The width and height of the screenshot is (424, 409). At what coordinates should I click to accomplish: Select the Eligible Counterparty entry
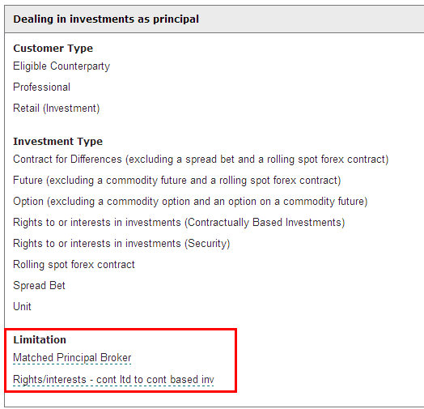coord(61,66)
